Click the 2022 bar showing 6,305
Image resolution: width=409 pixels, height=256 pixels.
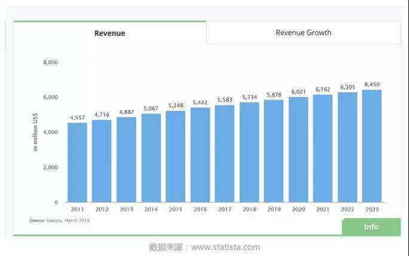[347, 147]
